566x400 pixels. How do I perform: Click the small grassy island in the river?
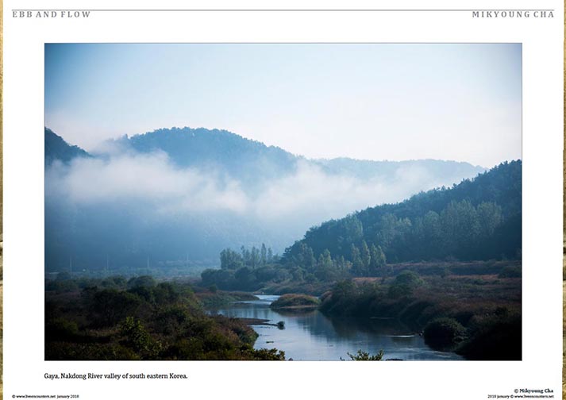(295, 301)
